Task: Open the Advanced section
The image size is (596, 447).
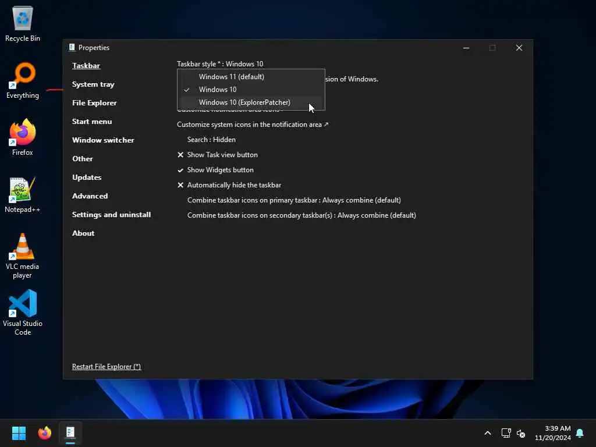Action: point(90,196)
